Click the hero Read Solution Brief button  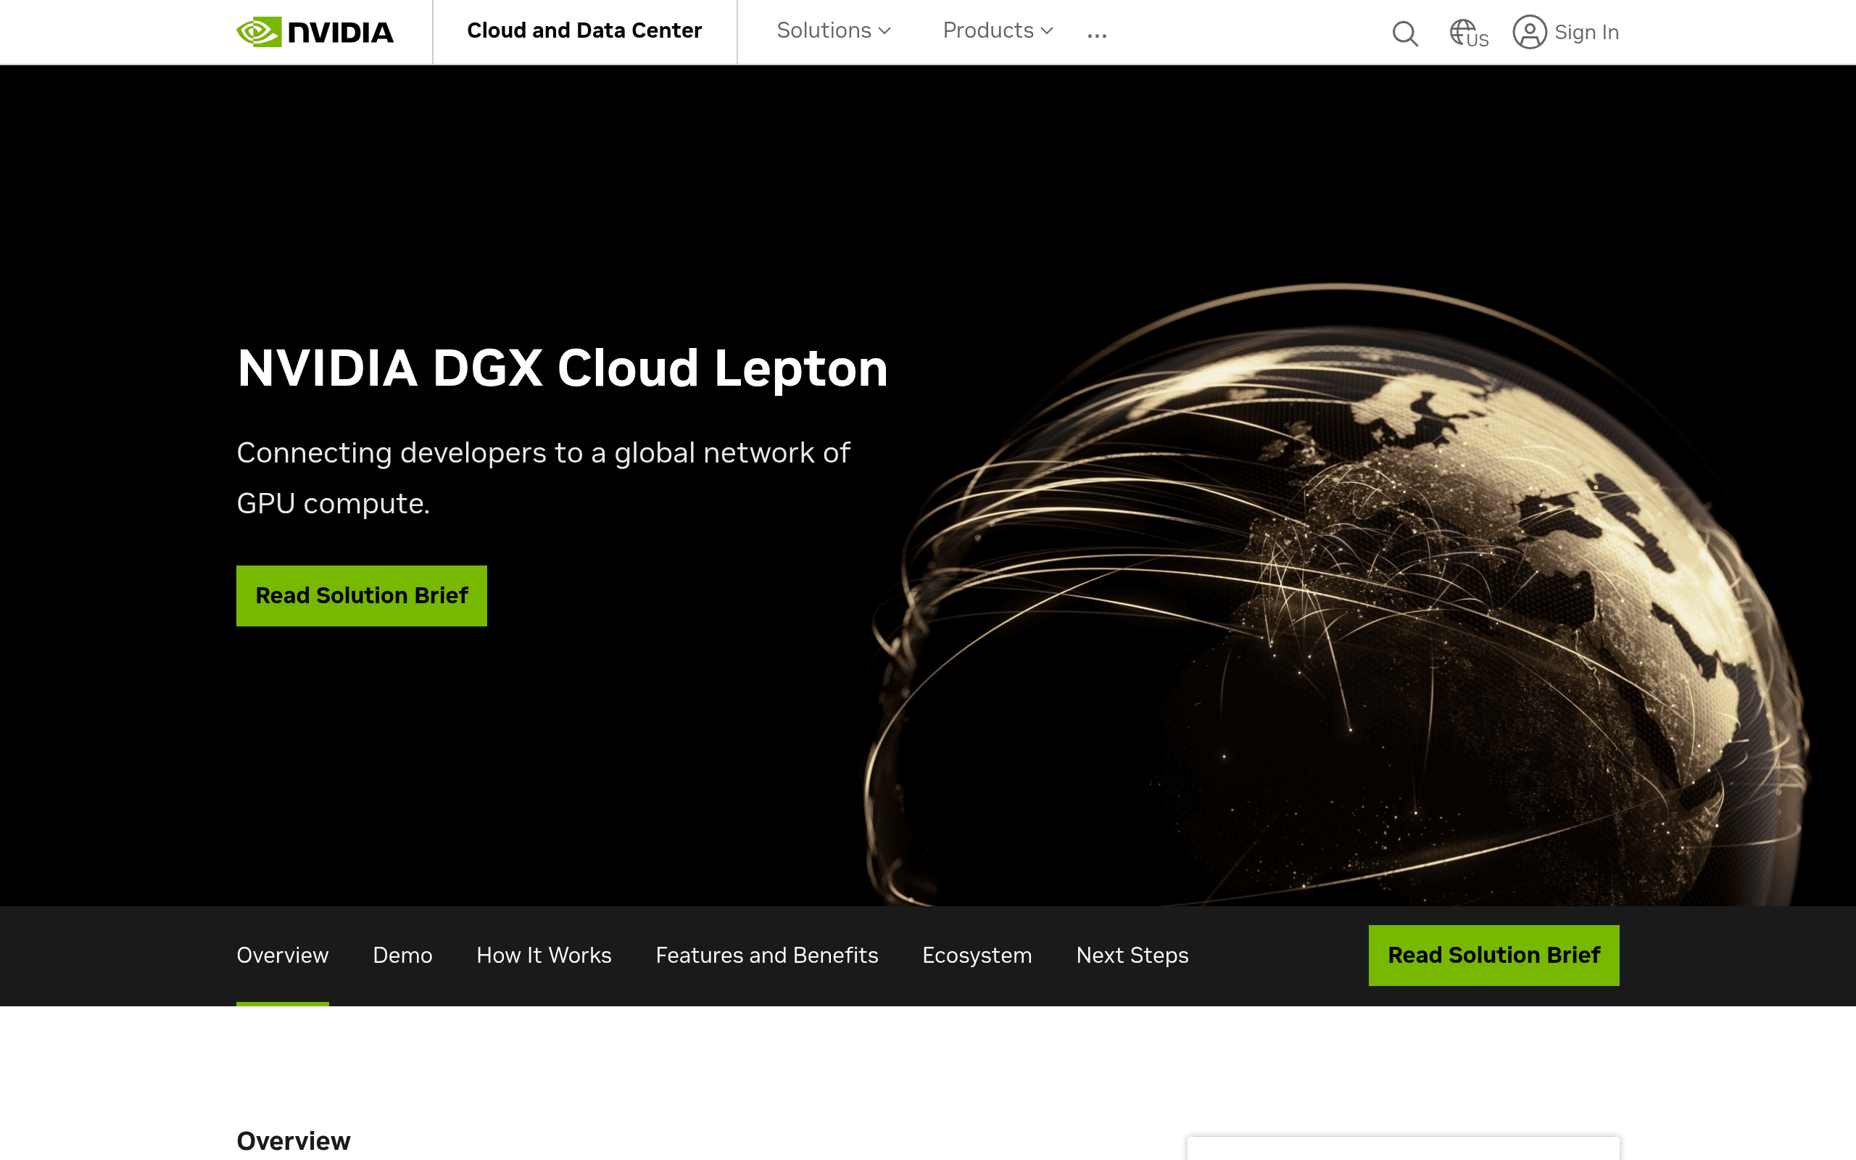pyautogui.click(x=361, y=595)
